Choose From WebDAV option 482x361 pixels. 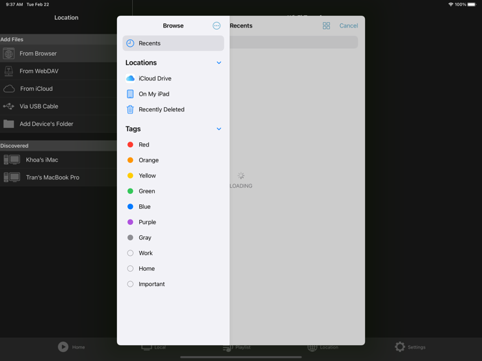[x=59, y=72]
